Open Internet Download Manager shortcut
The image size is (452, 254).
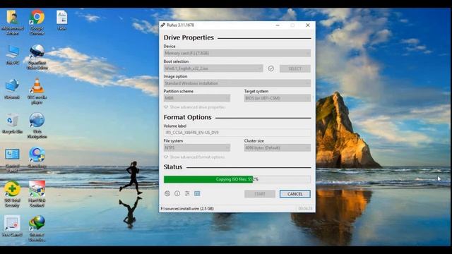[37, 229]
